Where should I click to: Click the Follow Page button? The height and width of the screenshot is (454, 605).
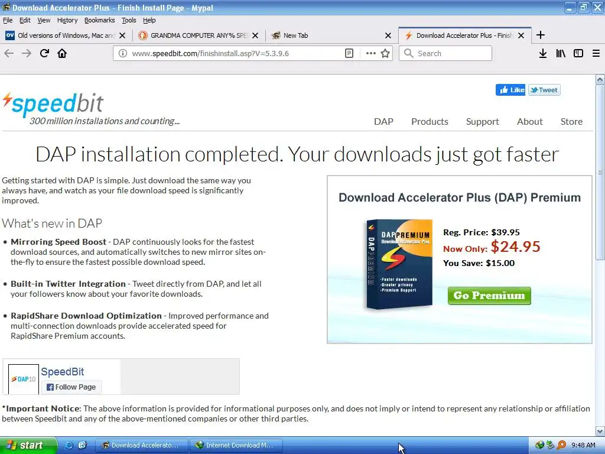71,387
